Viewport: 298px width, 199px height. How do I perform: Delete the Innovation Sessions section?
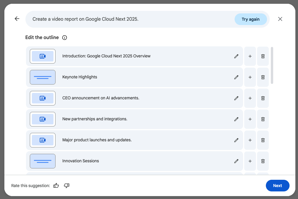pos(263,161)
